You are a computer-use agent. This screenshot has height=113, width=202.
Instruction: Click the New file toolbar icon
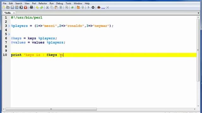point(3,8)
